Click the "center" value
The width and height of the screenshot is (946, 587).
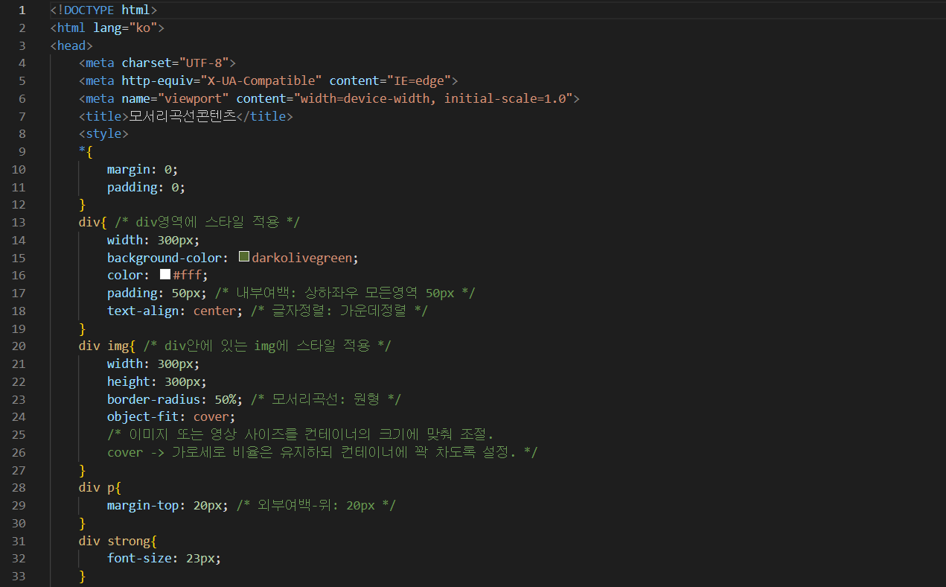(x=214, y=311)
